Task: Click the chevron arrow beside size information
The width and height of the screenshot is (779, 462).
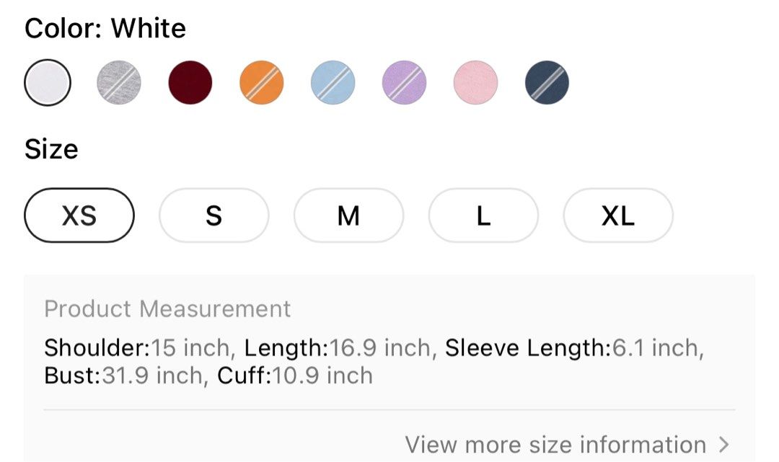Action: tap(724, 445)
